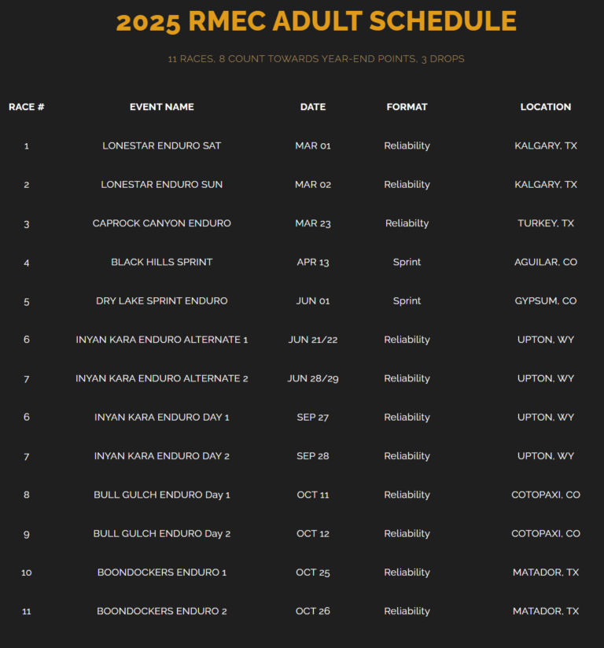The image size is (604, 648).
Task: Open the Black Hills Sprint event
Action: (162, 262)
